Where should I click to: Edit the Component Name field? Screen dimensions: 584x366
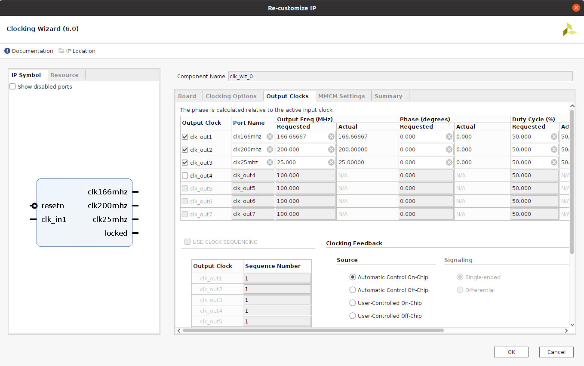point(400,76)
